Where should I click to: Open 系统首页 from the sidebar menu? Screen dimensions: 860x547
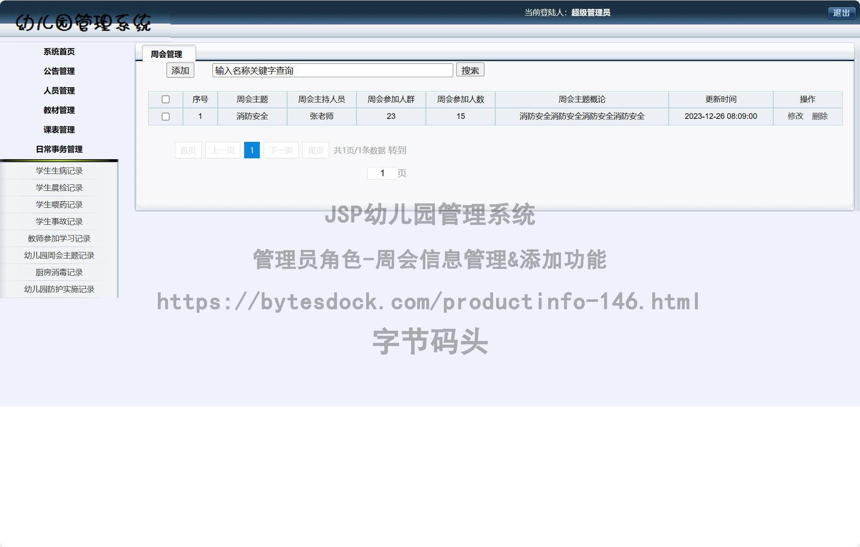point(59,51)
